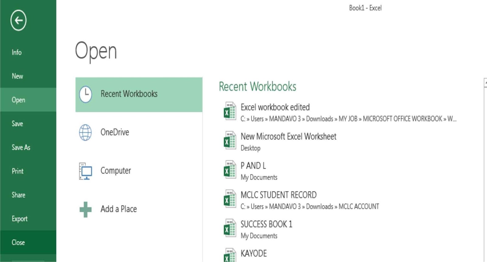
Task: Click Desktop location under New Microsoft Excel Worksheet
Action: click(x=251, y=148)
